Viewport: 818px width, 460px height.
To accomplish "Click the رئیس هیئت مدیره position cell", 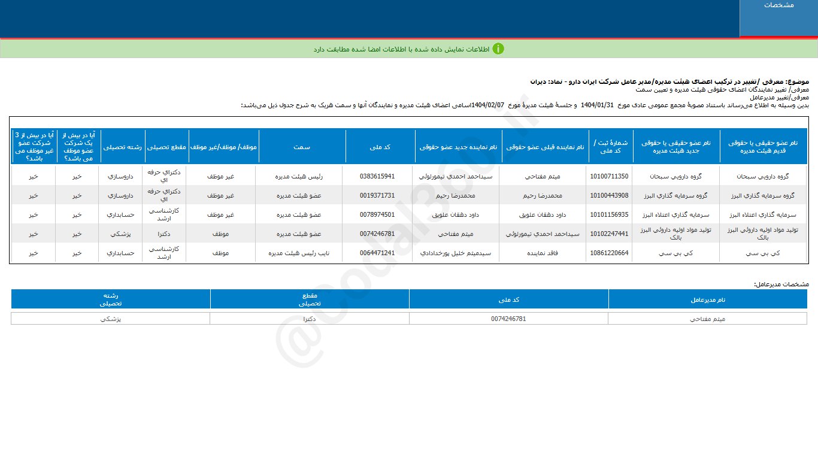I will 300,177.
